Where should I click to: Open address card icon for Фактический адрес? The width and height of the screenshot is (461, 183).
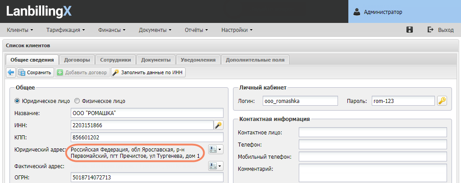pyautogui.click(x=216, y=166)
